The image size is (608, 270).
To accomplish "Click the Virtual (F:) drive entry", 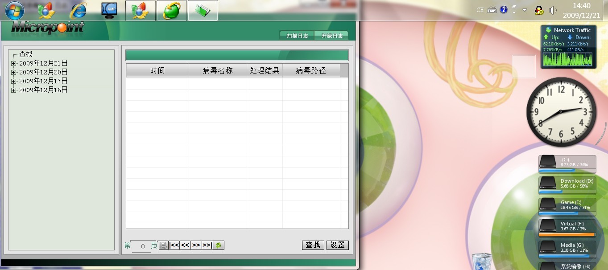I will coord(567,228).
